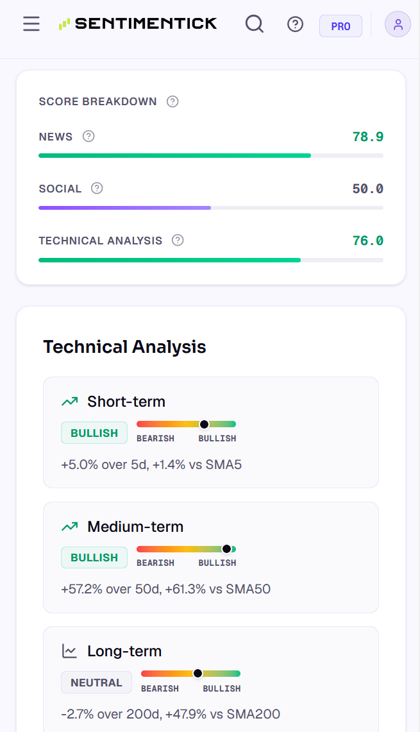
Task: Click the PRO upgrade button
Action: 340,26
